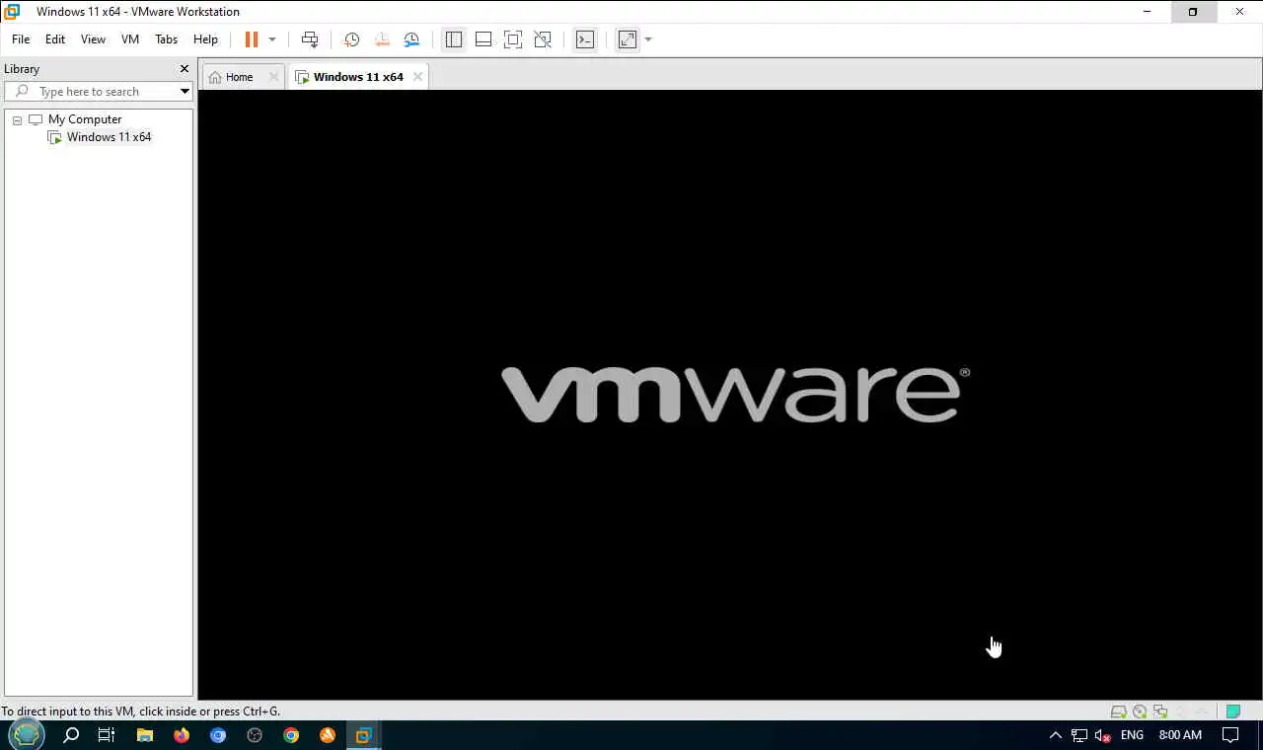Close the Home tab
The image size is (1263, 750).
click(274, 77)
